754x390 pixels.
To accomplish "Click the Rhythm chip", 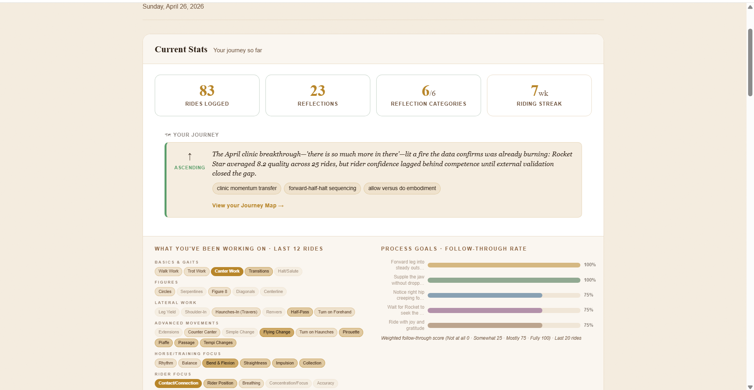I will click(166, 363).
